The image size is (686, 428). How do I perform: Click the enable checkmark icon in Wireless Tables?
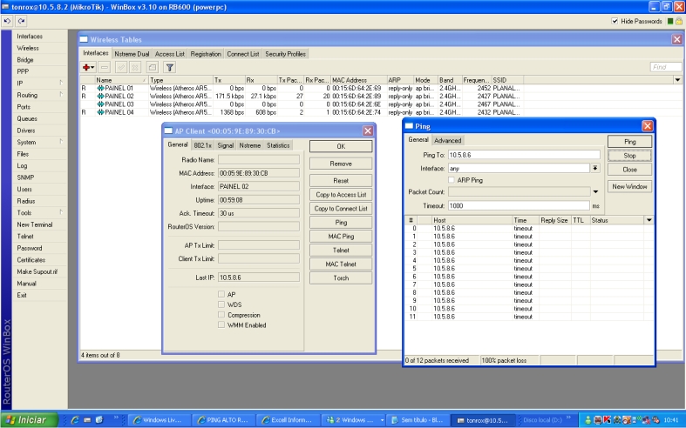121,67
